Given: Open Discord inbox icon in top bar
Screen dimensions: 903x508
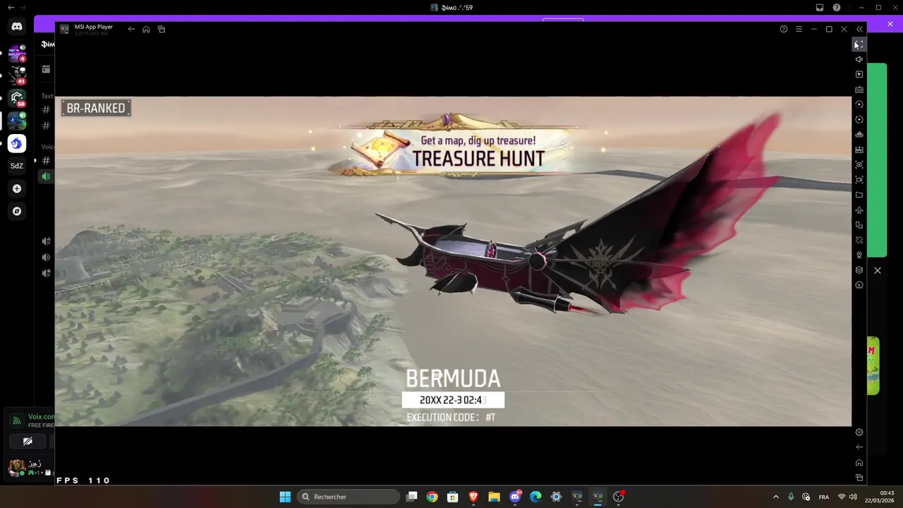Looking at the screenshot, I should [x=820, y=8].
